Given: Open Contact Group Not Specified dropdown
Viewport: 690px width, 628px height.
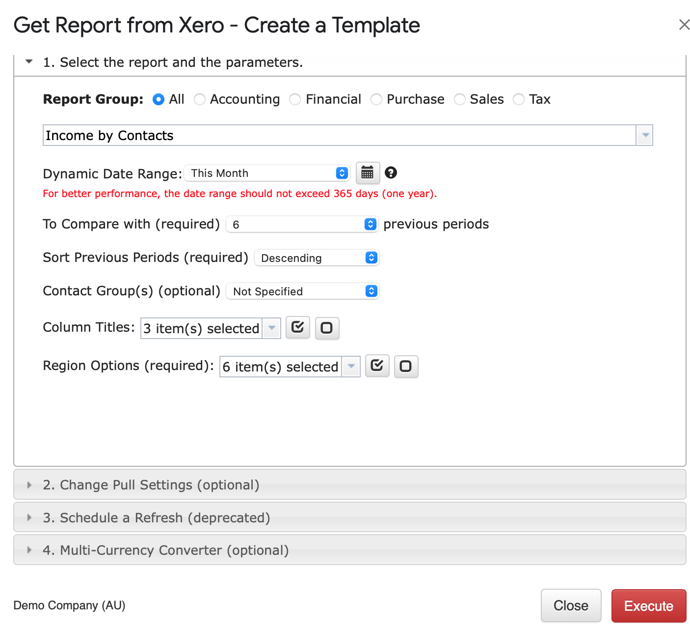Looking at the screenshot, I should [302, 291].
